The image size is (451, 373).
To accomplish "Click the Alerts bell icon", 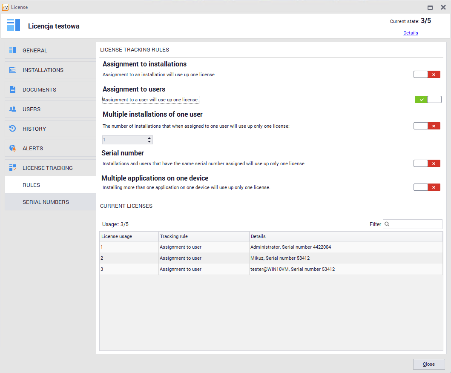I will (x=13, y=148).
